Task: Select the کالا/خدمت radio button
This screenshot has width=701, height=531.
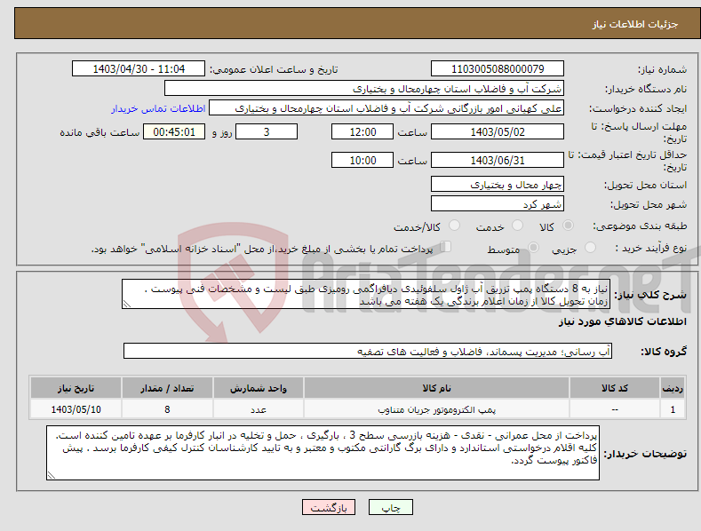Action: [454, 226]
